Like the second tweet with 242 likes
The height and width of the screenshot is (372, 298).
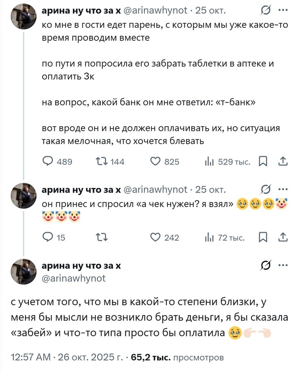click(x=157, y=238)
